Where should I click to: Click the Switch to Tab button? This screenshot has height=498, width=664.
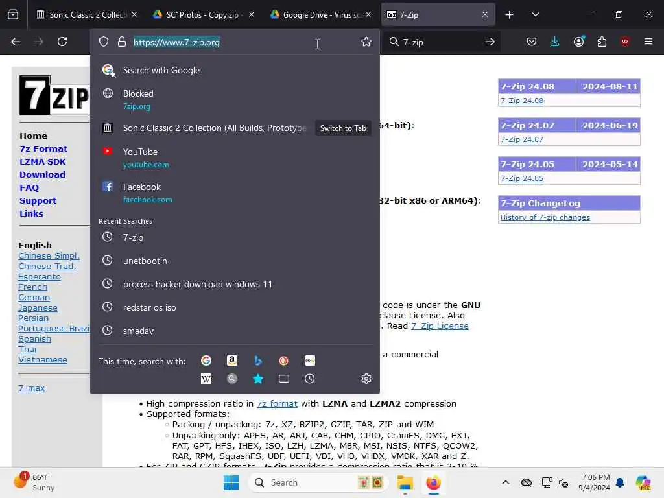coord(343,128)
